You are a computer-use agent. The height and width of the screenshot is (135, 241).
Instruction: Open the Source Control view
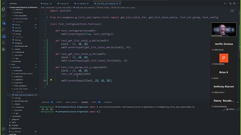(3, 23)
